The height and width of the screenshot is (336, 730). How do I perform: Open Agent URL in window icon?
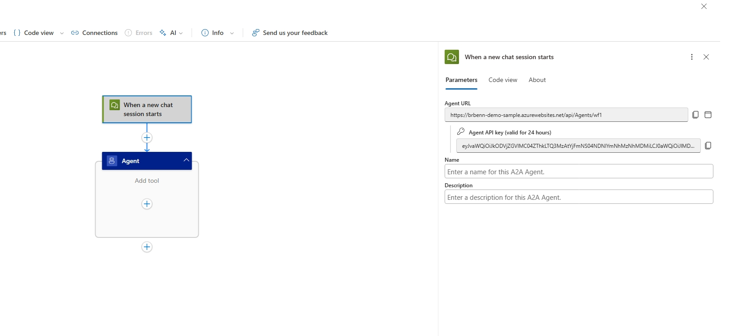tap(708, 115)
